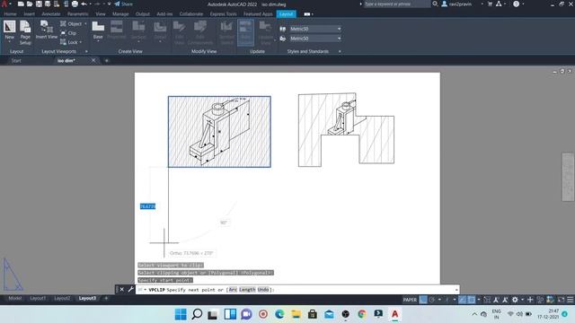Add a new layout tab

(x=106, y=299)
